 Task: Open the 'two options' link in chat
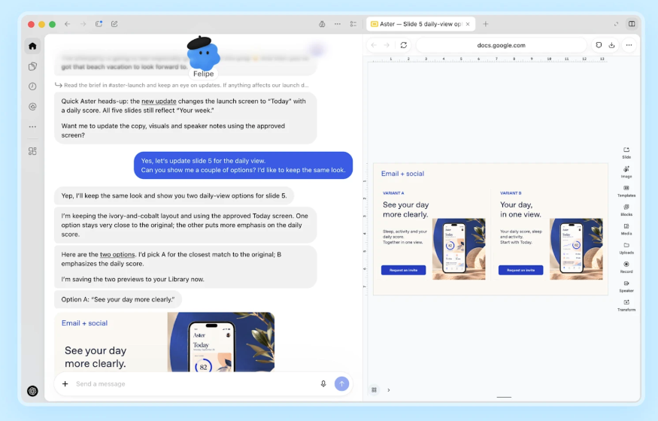click(117, 255)
